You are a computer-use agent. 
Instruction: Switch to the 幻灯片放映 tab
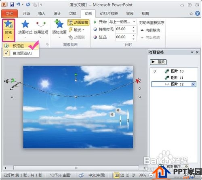click(109, 13)
